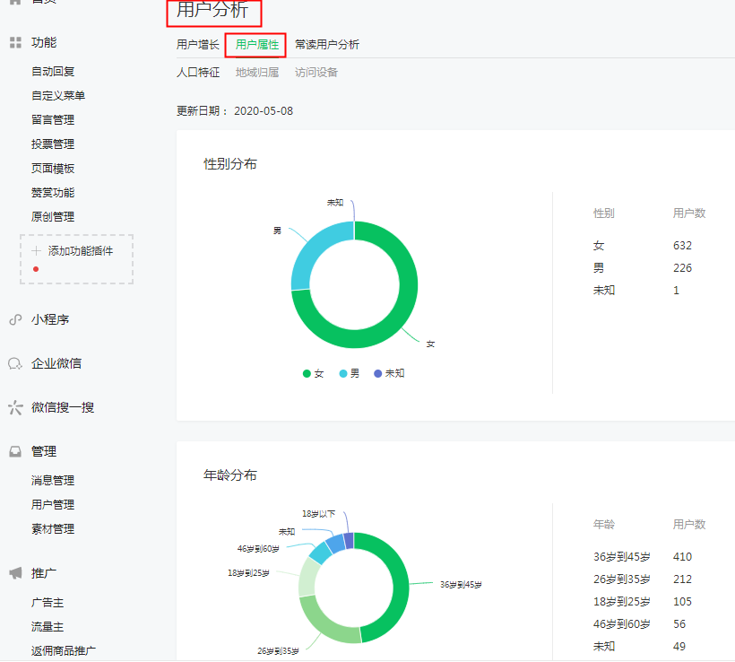
Task: Click the 功能 (Functions) sidebar icon
Action: click(13, 42)
